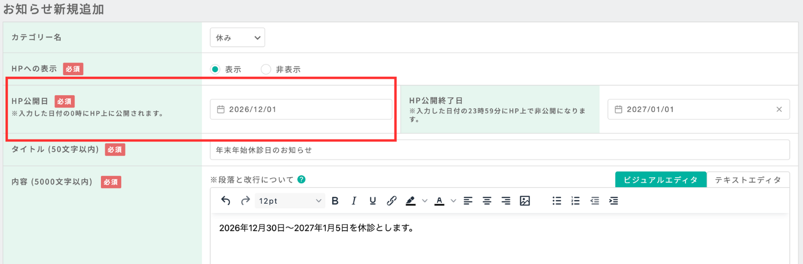Expand the highlight color options arrow
Screen dimensions: 803x264
(x=425, y=201)
